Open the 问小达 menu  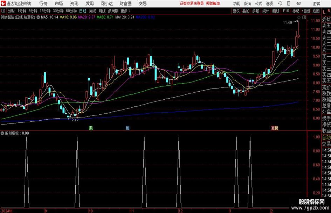106,3
